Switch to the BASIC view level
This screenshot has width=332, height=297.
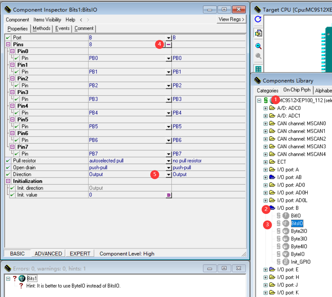tap(17, 254)
